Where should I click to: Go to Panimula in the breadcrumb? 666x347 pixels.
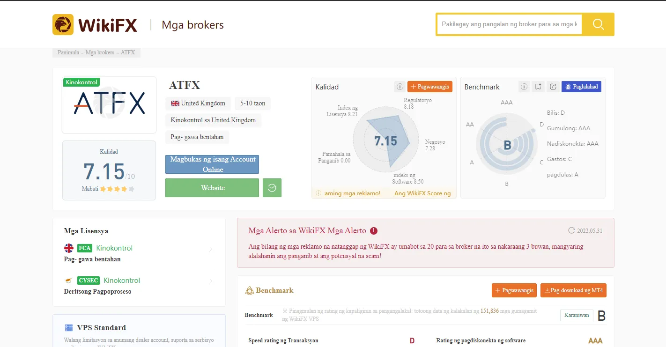[68, 52]
